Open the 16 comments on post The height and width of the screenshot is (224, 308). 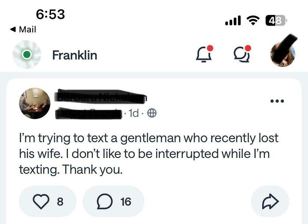(113, 201)
